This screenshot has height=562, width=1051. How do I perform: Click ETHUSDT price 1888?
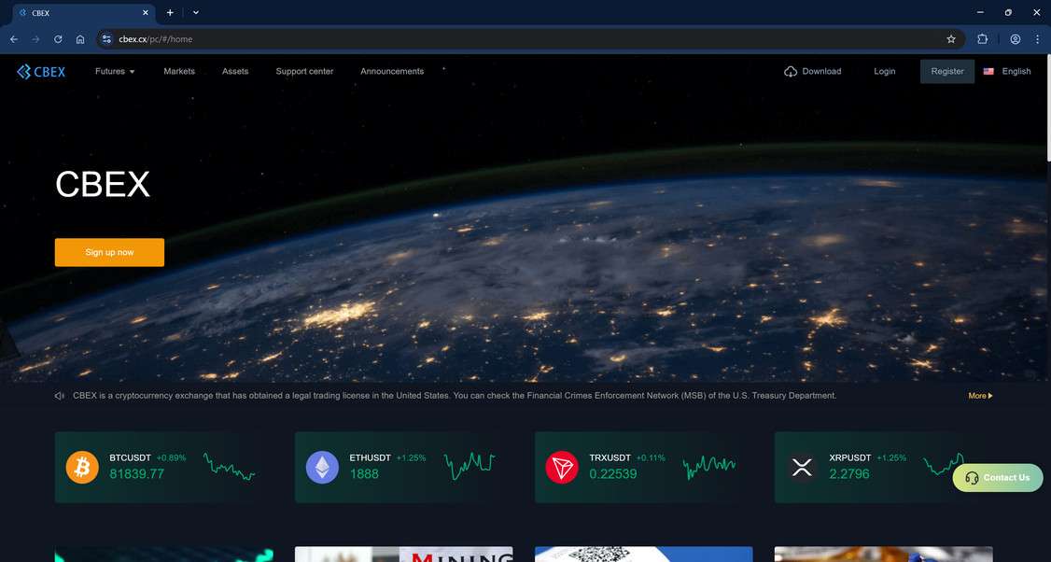coord(364,473)
